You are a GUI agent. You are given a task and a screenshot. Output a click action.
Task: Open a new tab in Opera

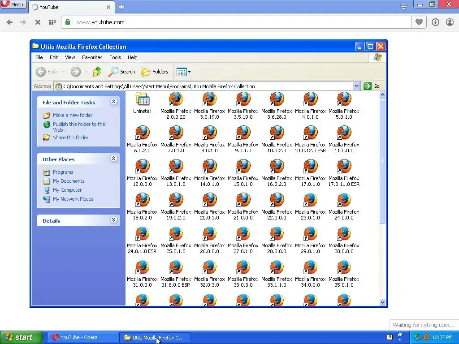(122, 7)
